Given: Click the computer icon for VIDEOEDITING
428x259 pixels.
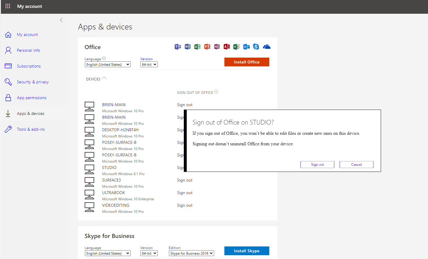Looking at the screenshot, I should [89, 207].
